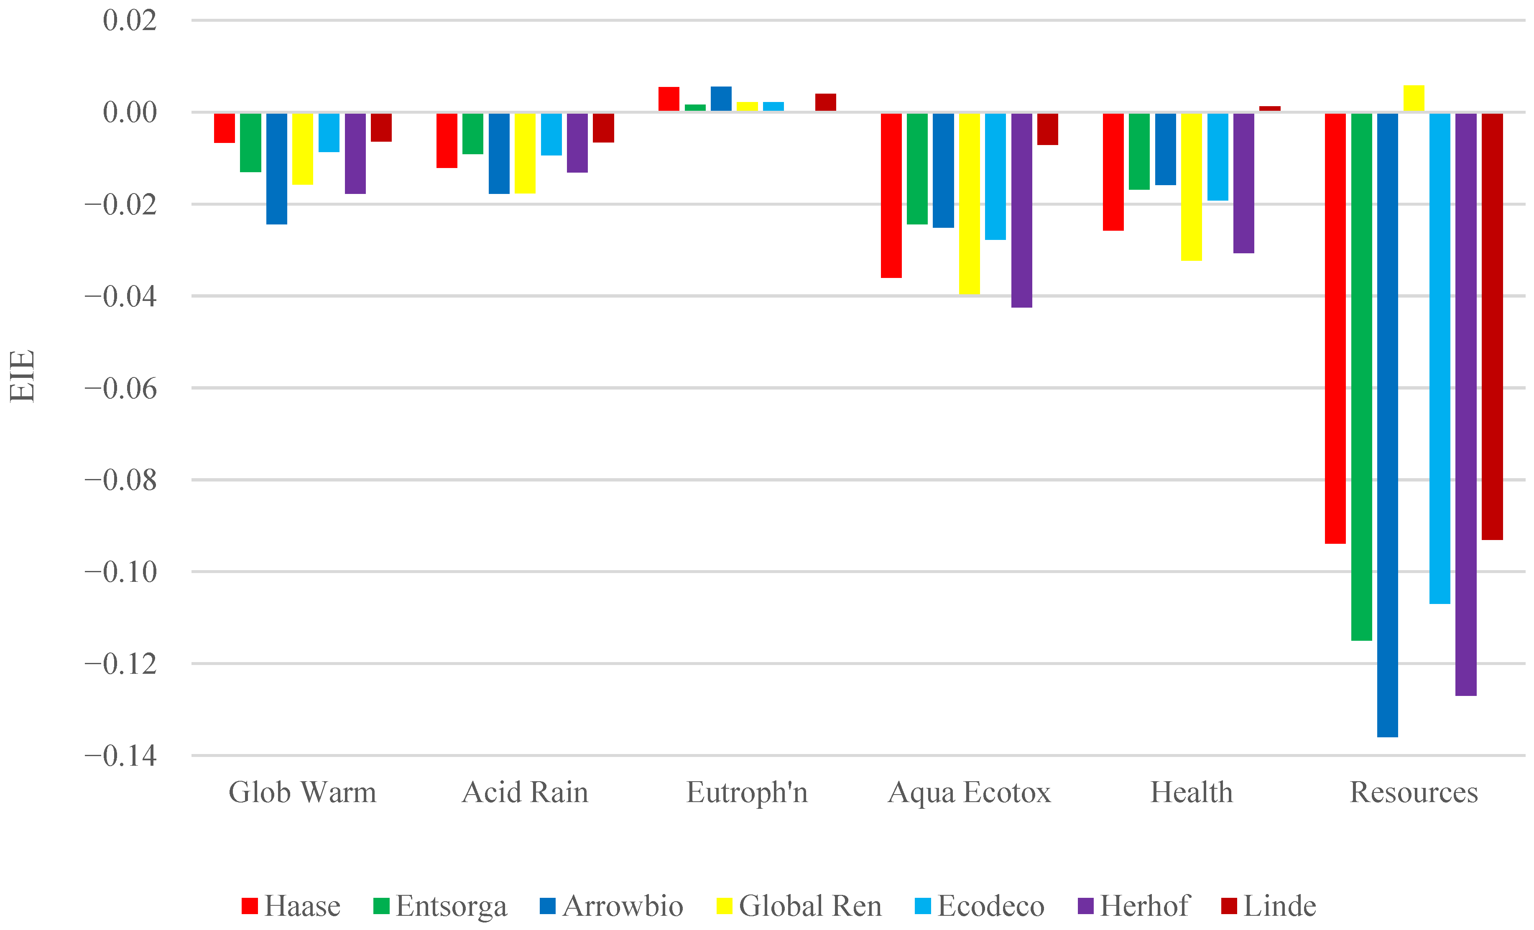The height and width of the screenshot is (930, 1534).
Task: Click the yellow Global Ren bar in Resources
Action: point(1414,98)
